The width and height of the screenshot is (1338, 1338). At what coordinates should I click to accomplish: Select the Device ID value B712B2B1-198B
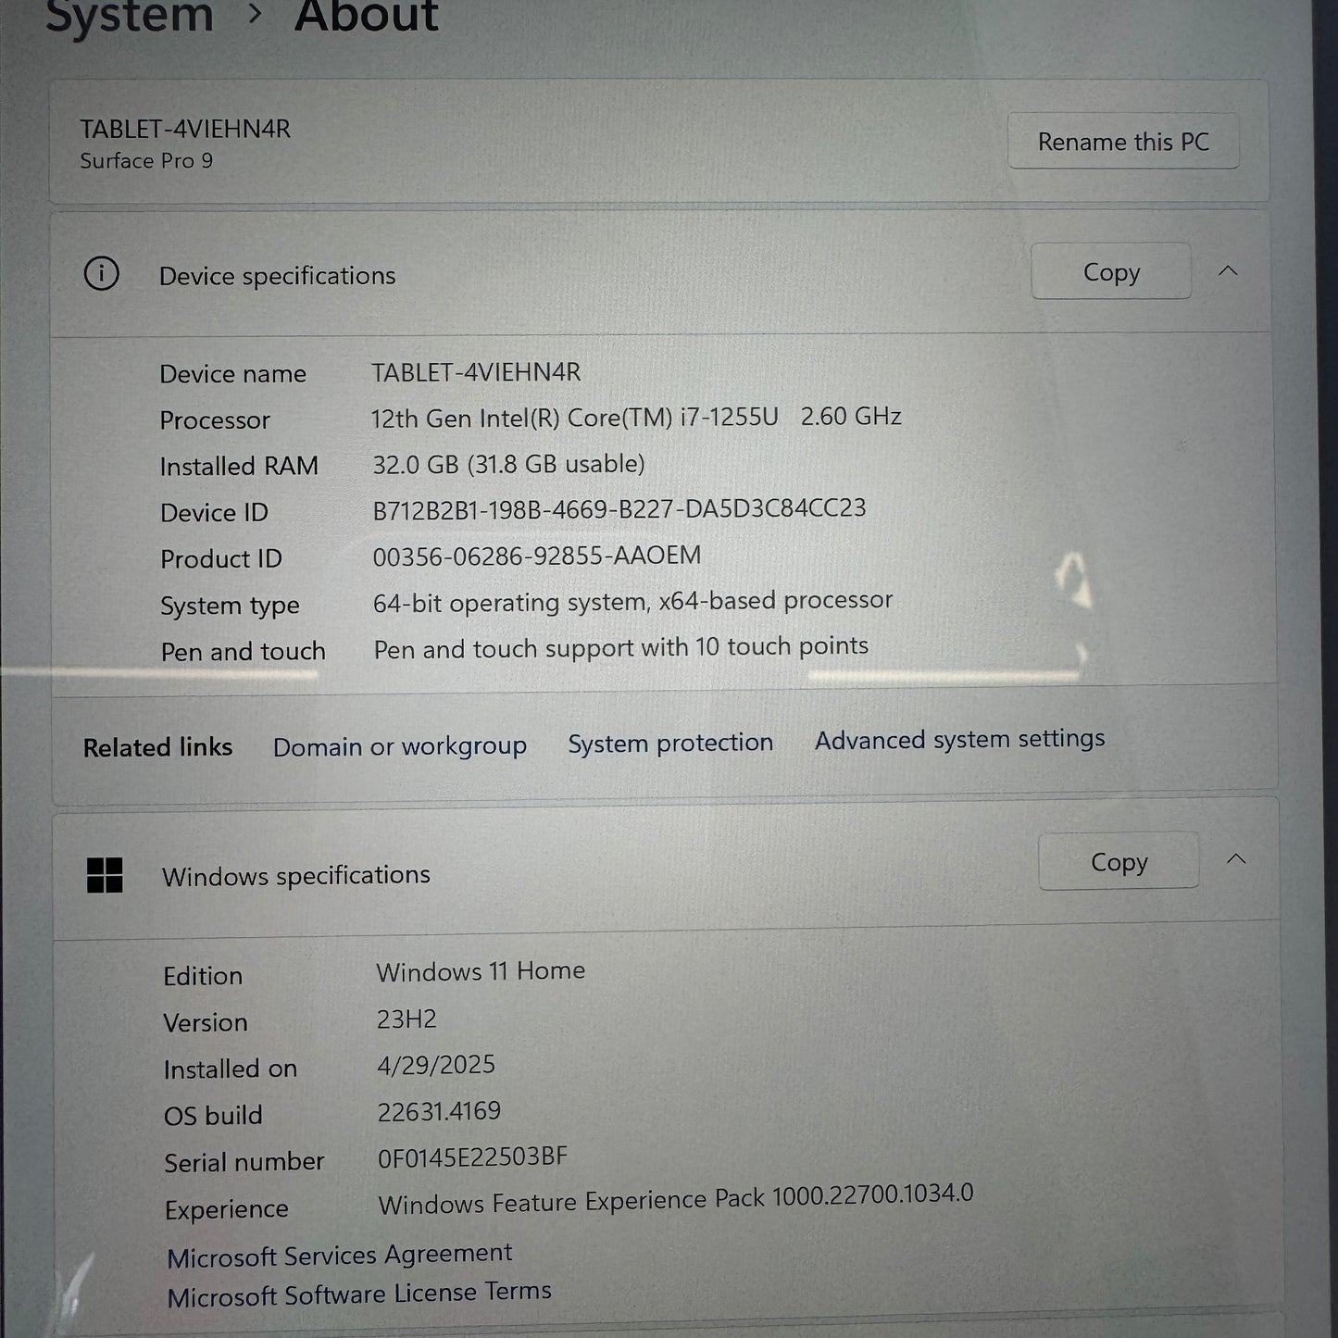(619, 509)
